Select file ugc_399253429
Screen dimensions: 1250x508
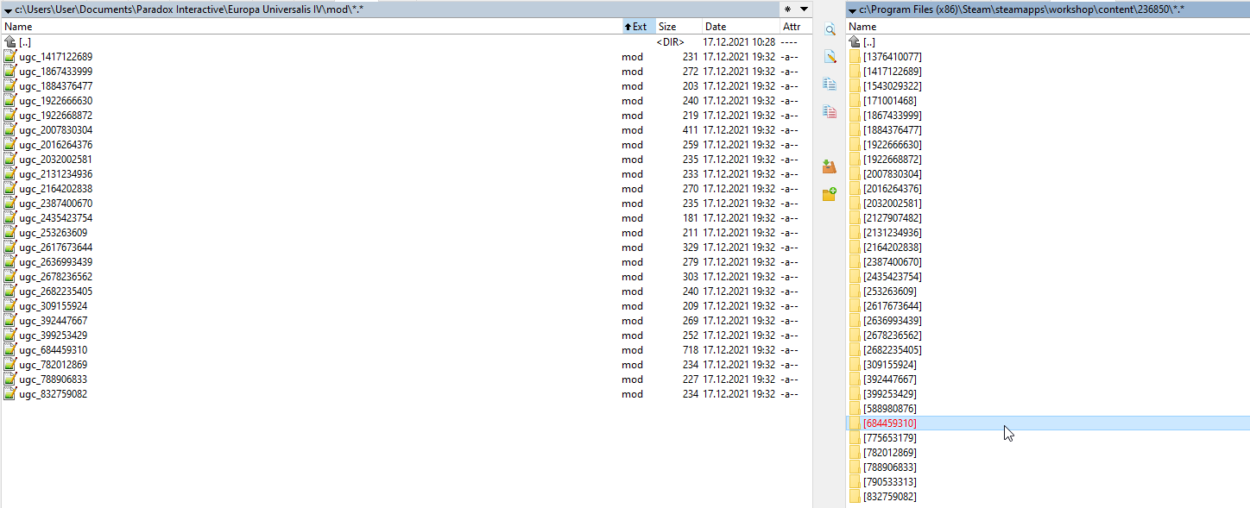[406, 336]
